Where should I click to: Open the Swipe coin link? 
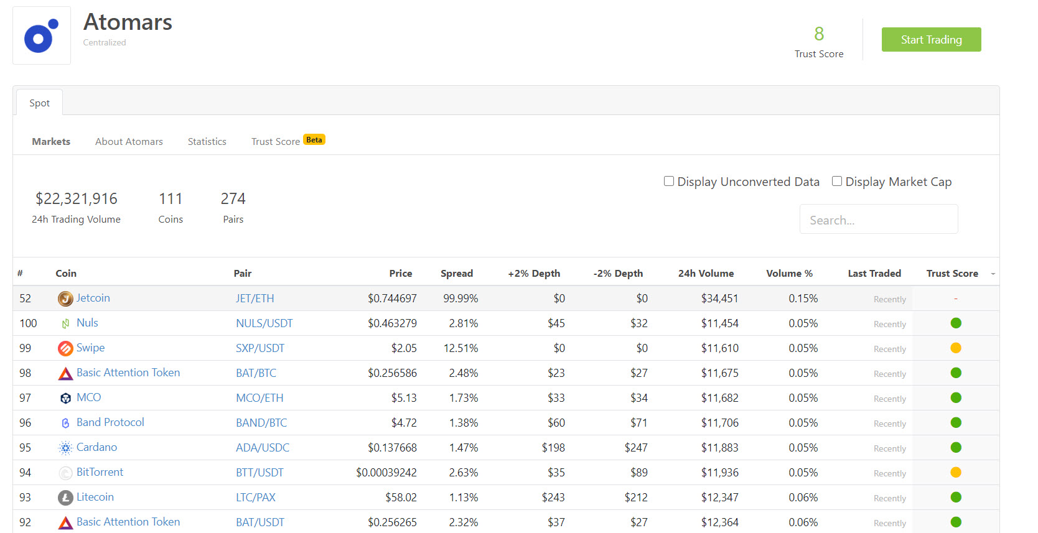[90, 348]
